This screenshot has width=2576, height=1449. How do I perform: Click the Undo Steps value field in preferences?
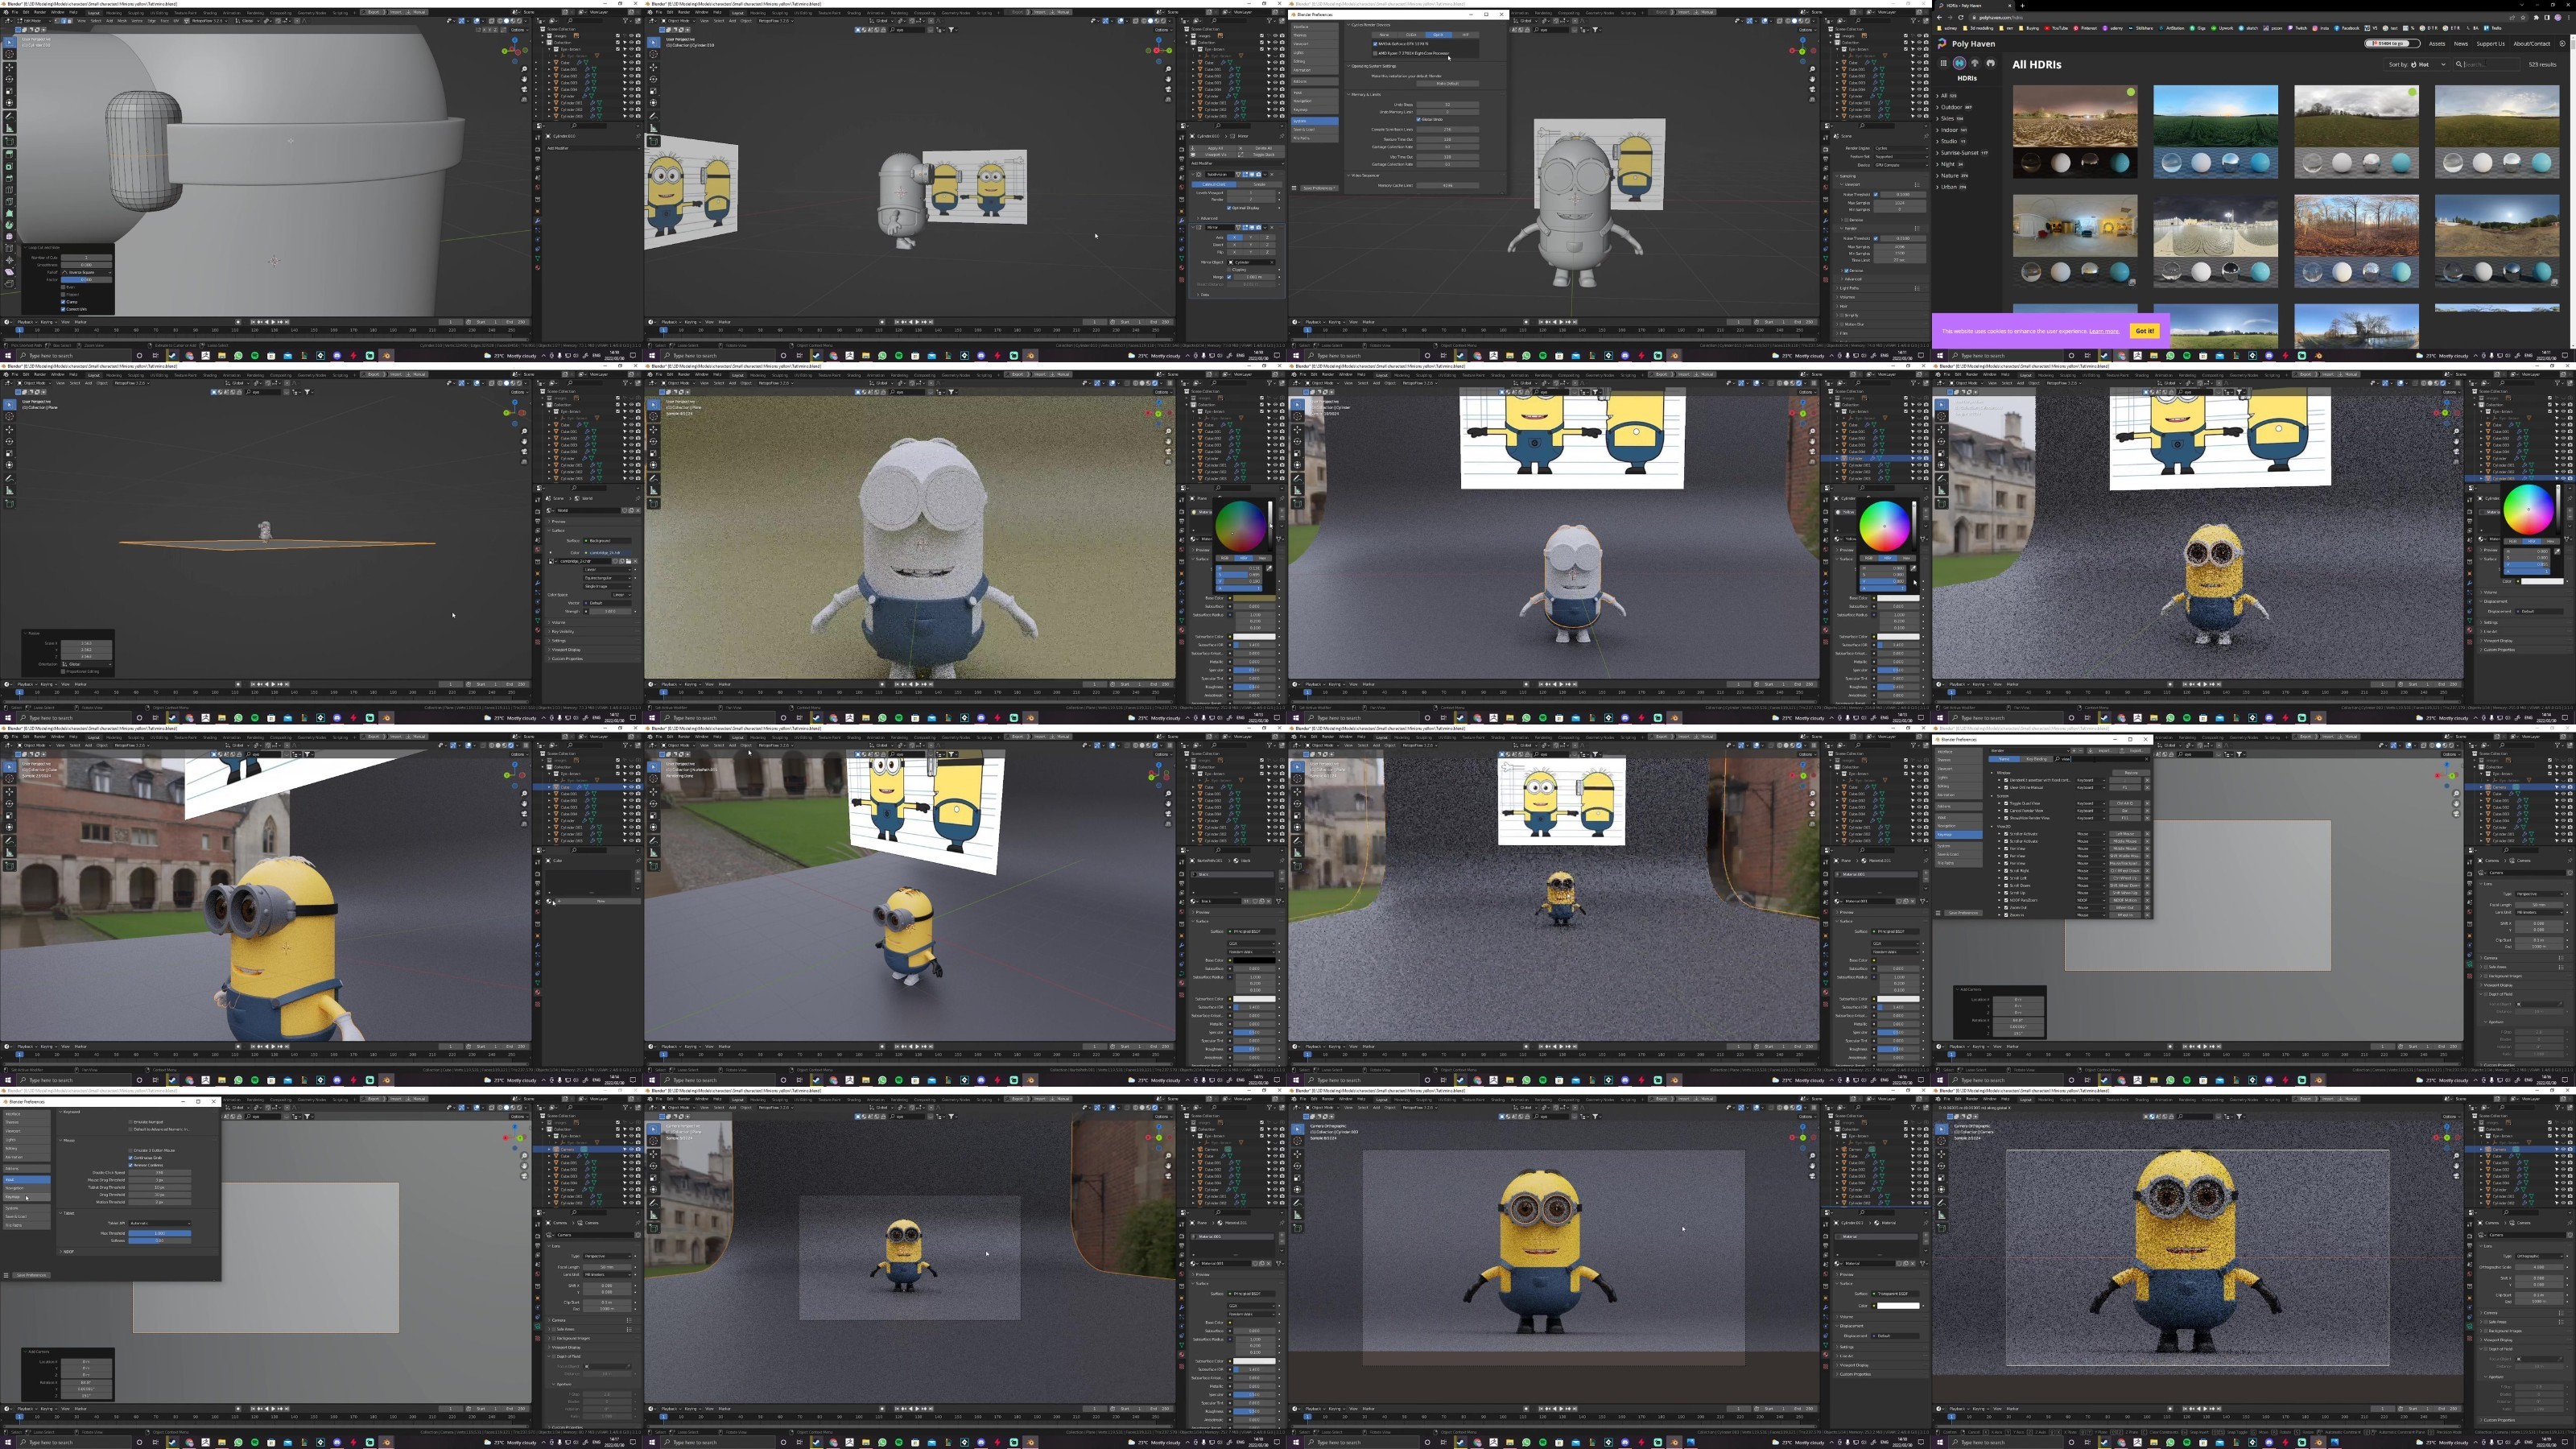coord(1448,104)
